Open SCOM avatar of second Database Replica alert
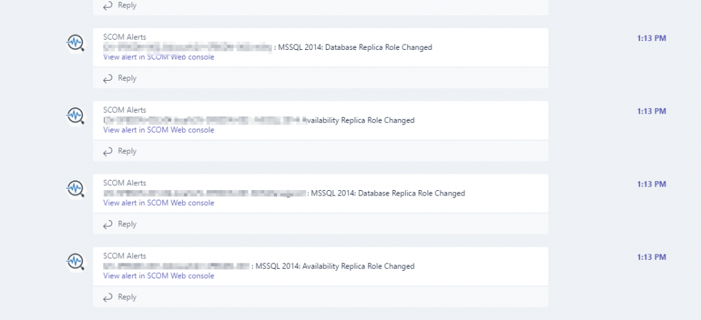The width and height of the screenshot is (701, 320). click(75, 188)
